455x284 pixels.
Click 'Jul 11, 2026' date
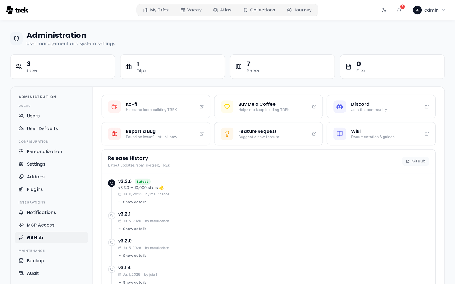click(132, 194)
